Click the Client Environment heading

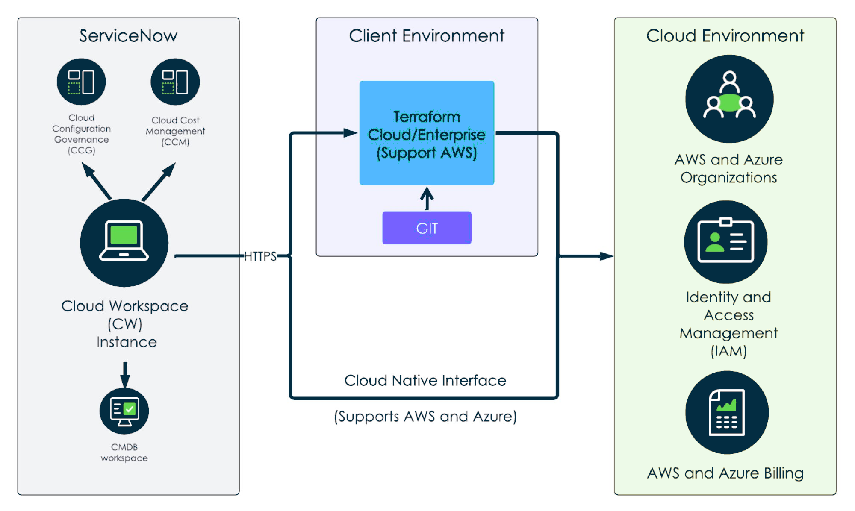pyautogui.click(x=427, y=36)
